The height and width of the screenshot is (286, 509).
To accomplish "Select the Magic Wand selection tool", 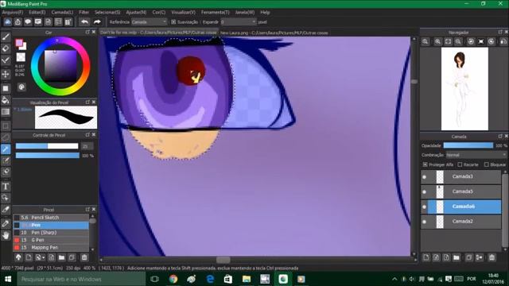I will tap(6, 149).
